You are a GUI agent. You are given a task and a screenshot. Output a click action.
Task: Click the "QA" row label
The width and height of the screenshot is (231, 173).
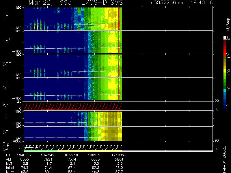(x=5, y=150)
